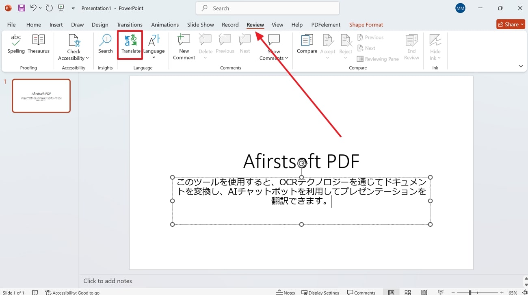
Task: Open Search insights tool
Action: (x=105, y=44)
